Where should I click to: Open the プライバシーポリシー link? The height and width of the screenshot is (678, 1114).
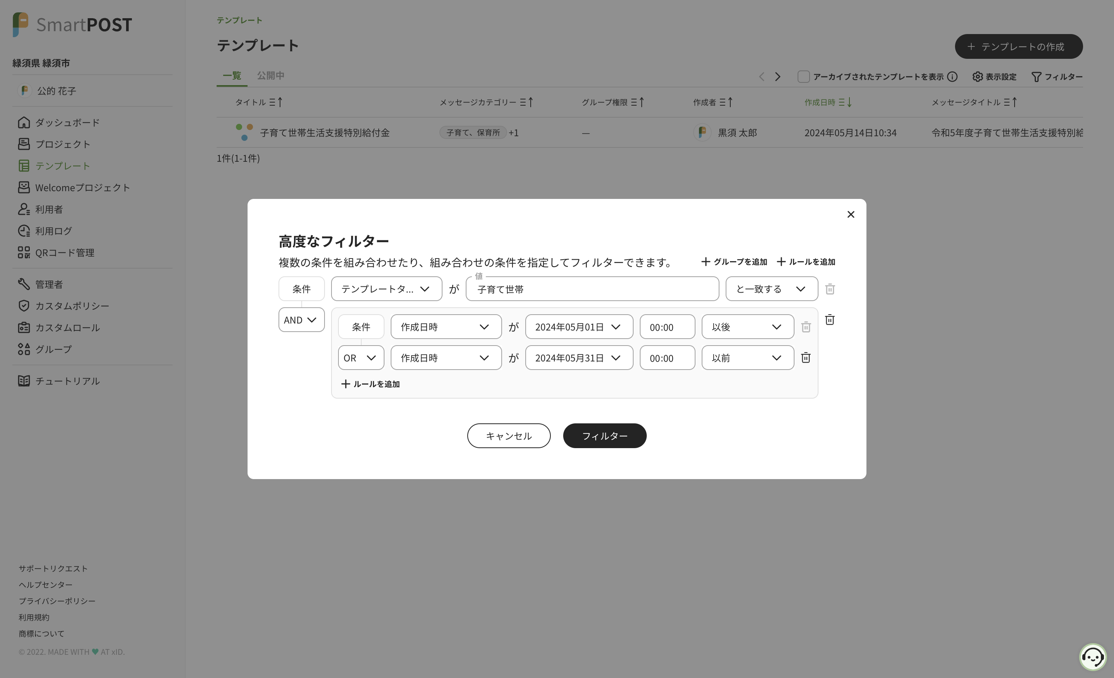(x=57, y=601)
